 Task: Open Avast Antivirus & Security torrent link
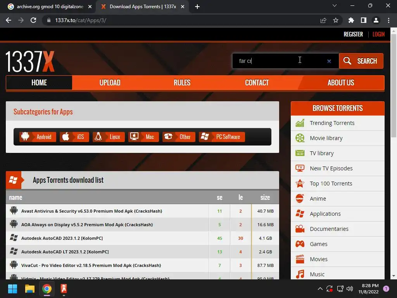point(91,211)
